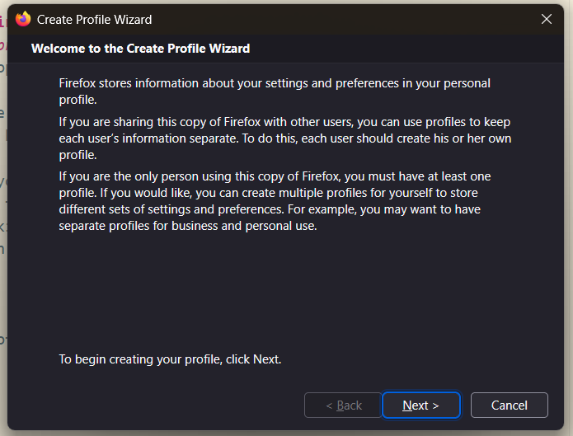Click the paragraph starting 'If you are sharing'
Screen dimensions: 573x436
[x=285, y=138]
